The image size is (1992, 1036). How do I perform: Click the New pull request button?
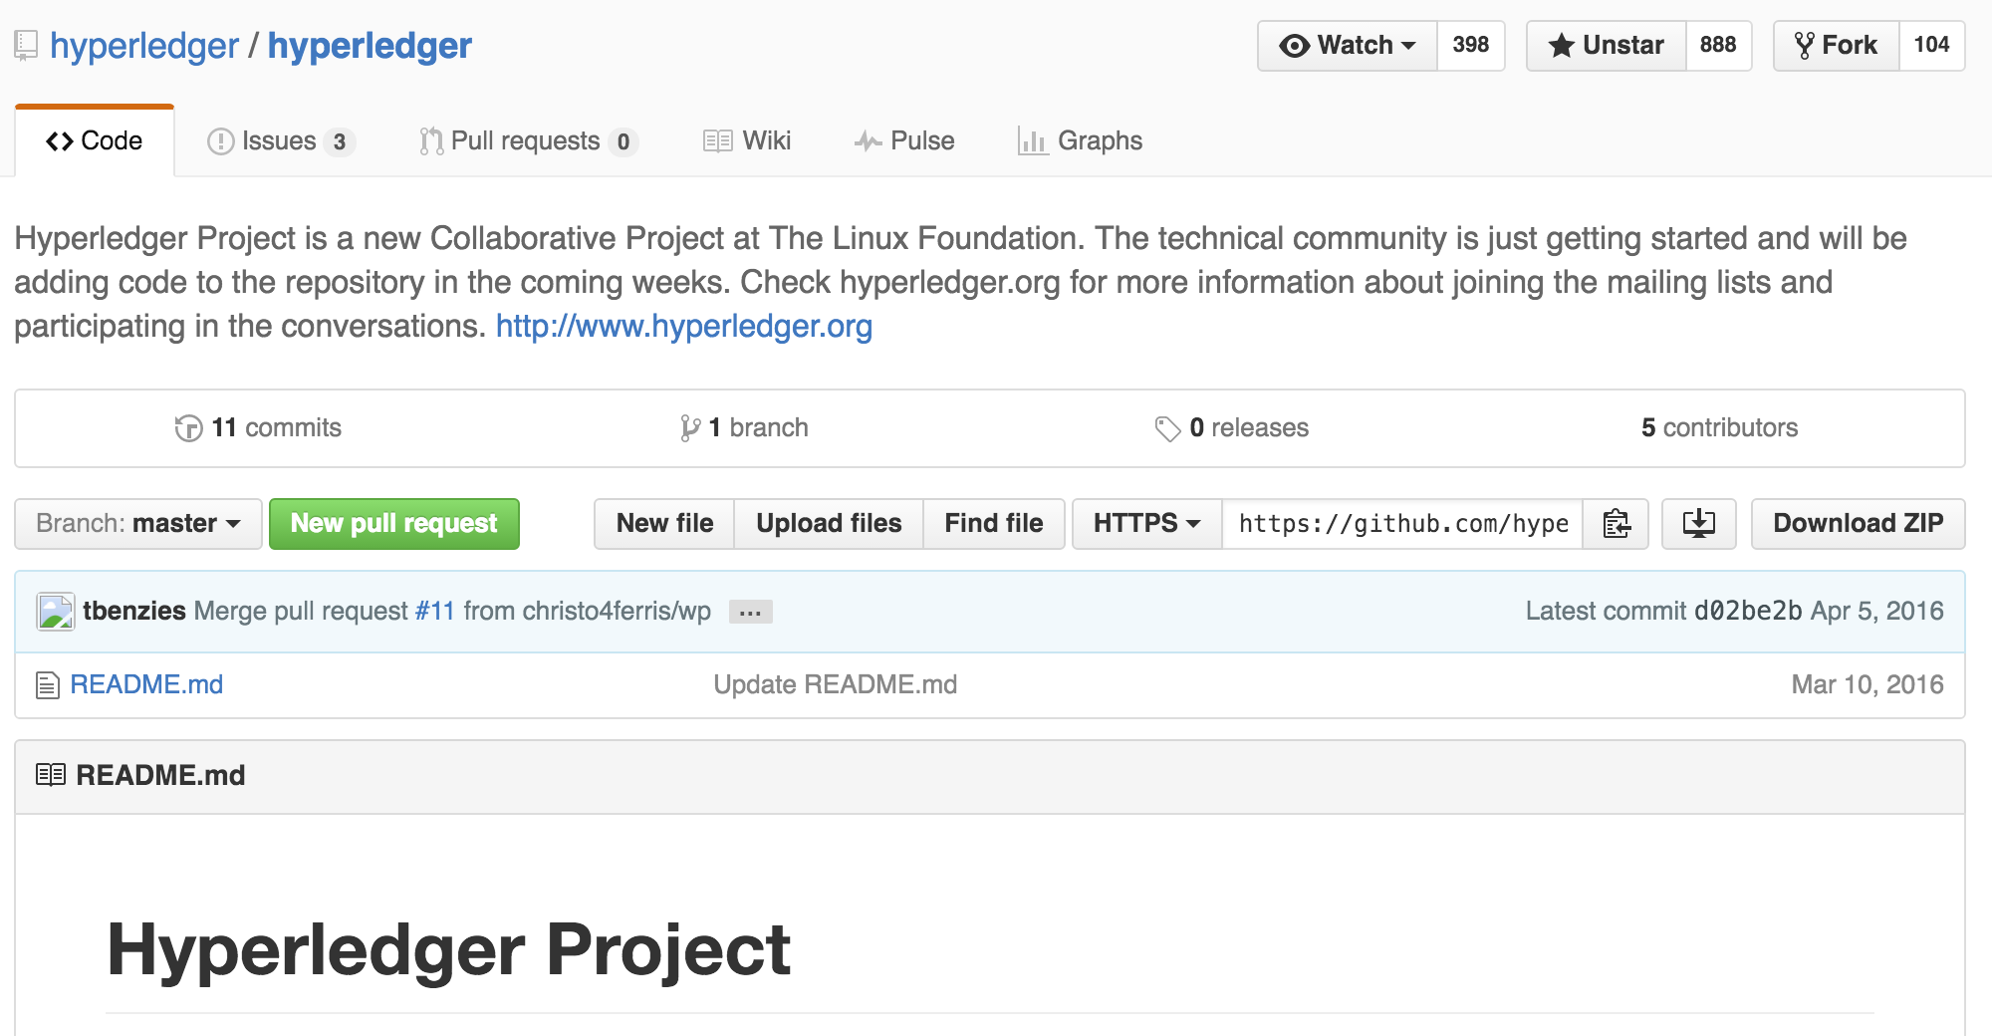click(x=393, y=523)
